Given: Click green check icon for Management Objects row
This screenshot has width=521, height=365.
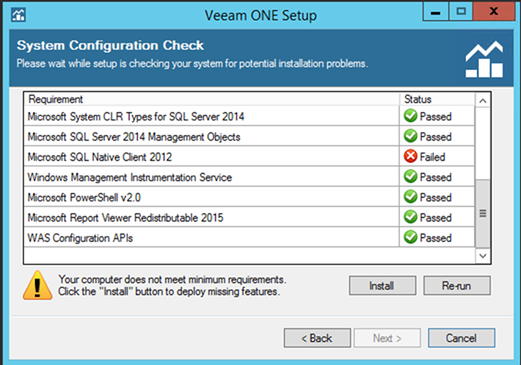Looking at the screenshot, I should tap(411, 136).
